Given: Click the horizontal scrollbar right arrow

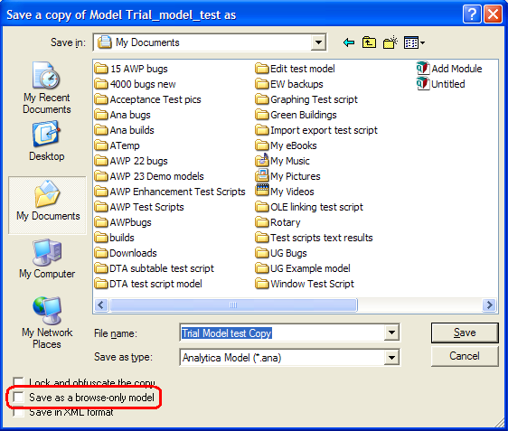Looking at the screenshot, I should tap(489, 305).
